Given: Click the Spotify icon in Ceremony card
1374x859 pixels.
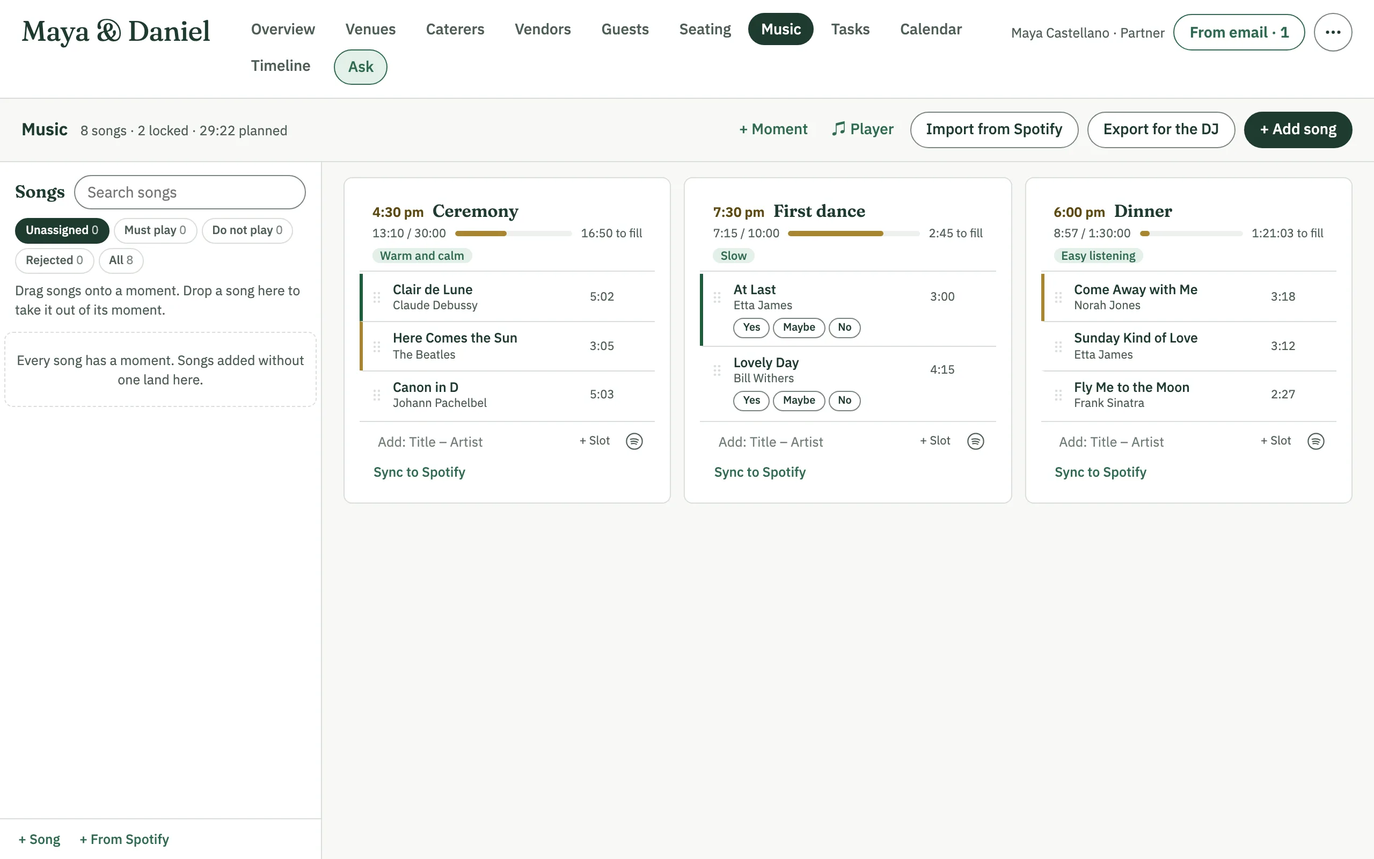Looking at the screenshot, I should click(634, 441).
